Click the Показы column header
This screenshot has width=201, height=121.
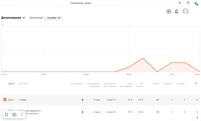[155, 84]
